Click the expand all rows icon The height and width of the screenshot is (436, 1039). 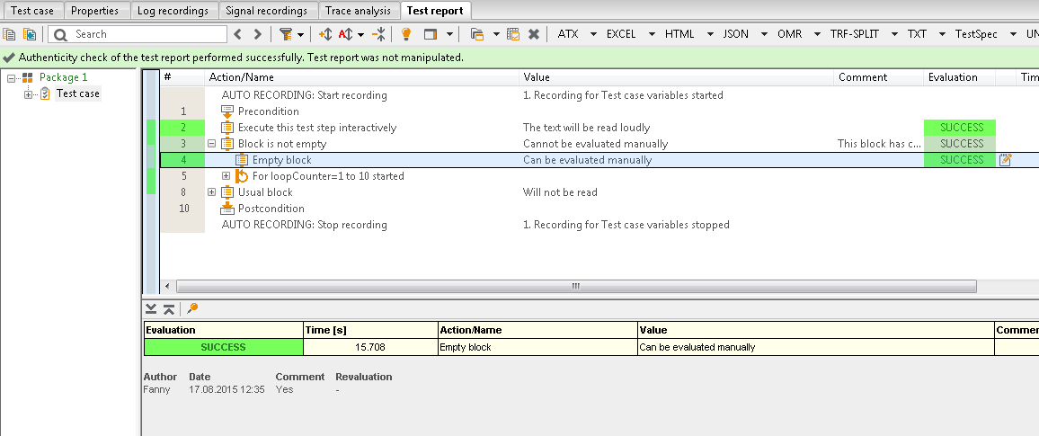pos(324,34)
